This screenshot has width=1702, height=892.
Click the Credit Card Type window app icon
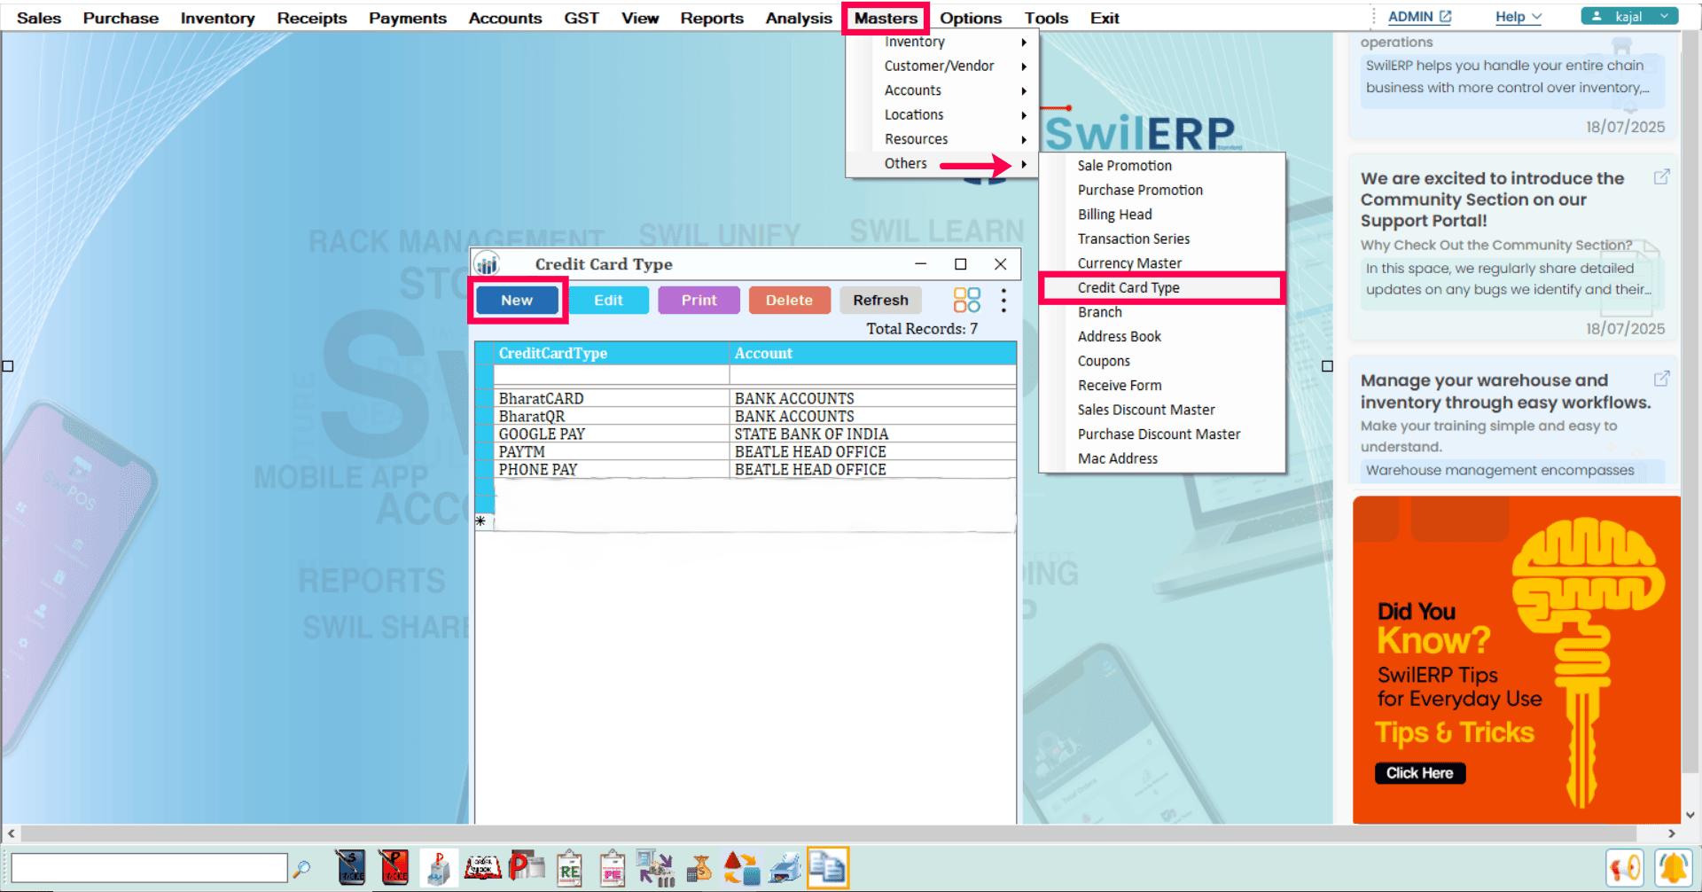(487, 263)
